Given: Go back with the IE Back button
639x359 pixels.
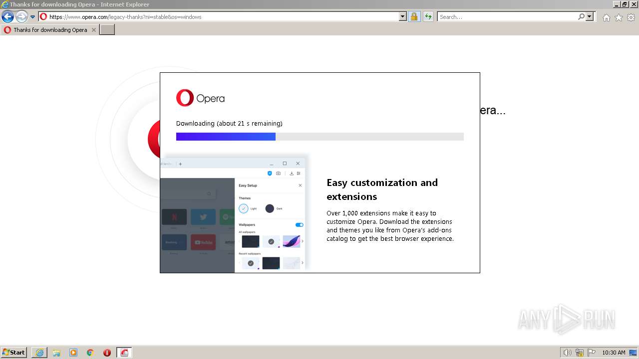Looking at the screenshot, I should (7, 17).
